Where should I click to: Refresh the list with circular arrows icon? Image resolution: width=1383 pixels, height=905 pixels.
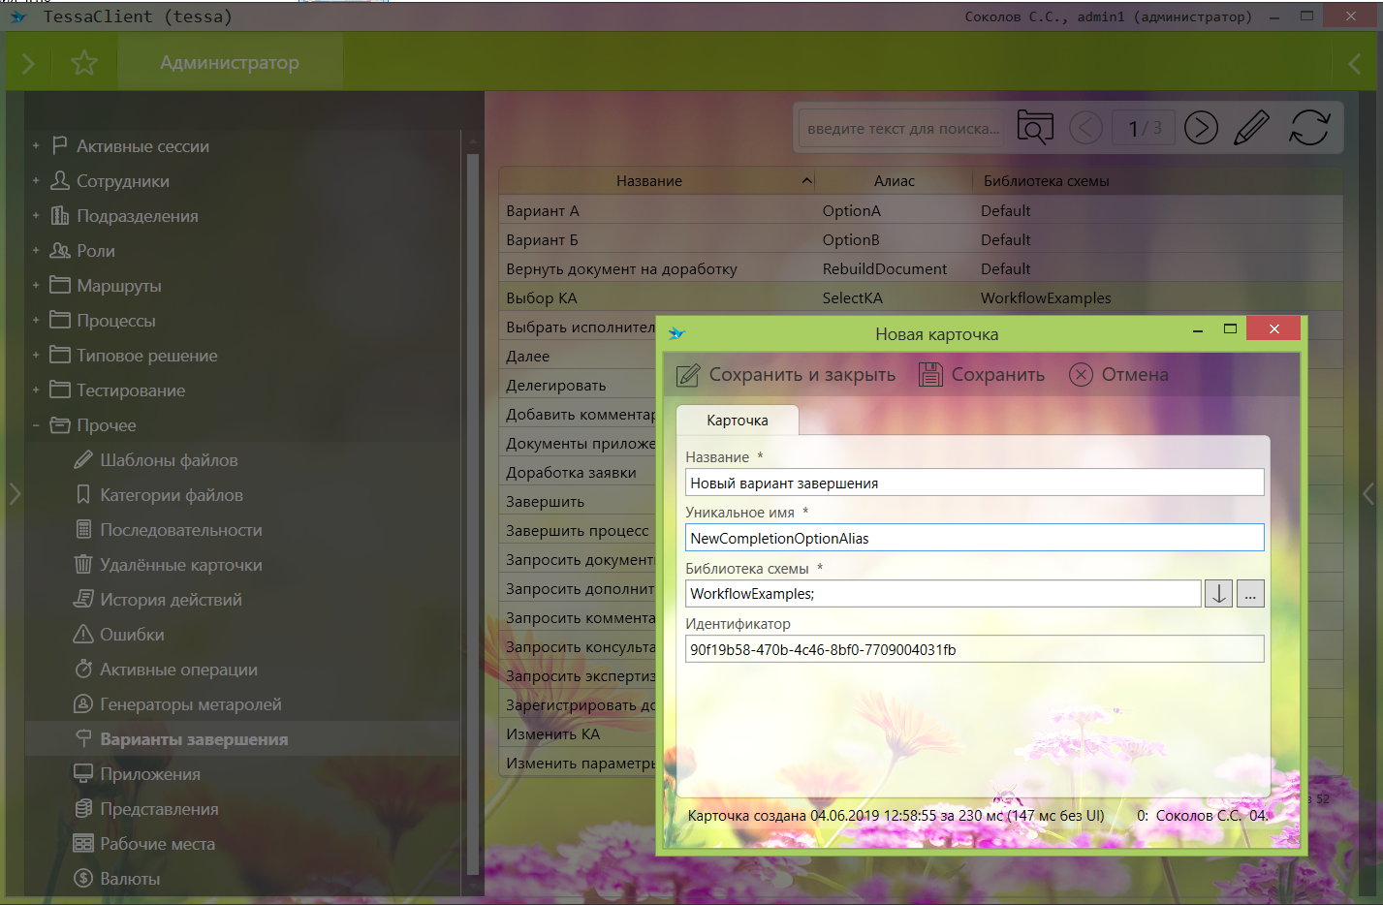(x=1308, y=128)
